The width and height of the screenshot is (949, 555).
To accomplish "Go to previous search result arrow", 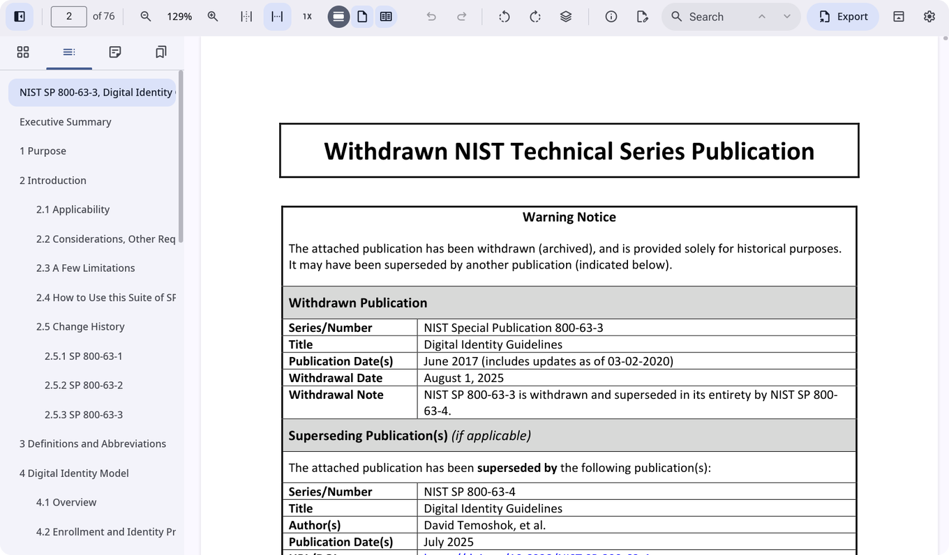I will coord(762,17).
